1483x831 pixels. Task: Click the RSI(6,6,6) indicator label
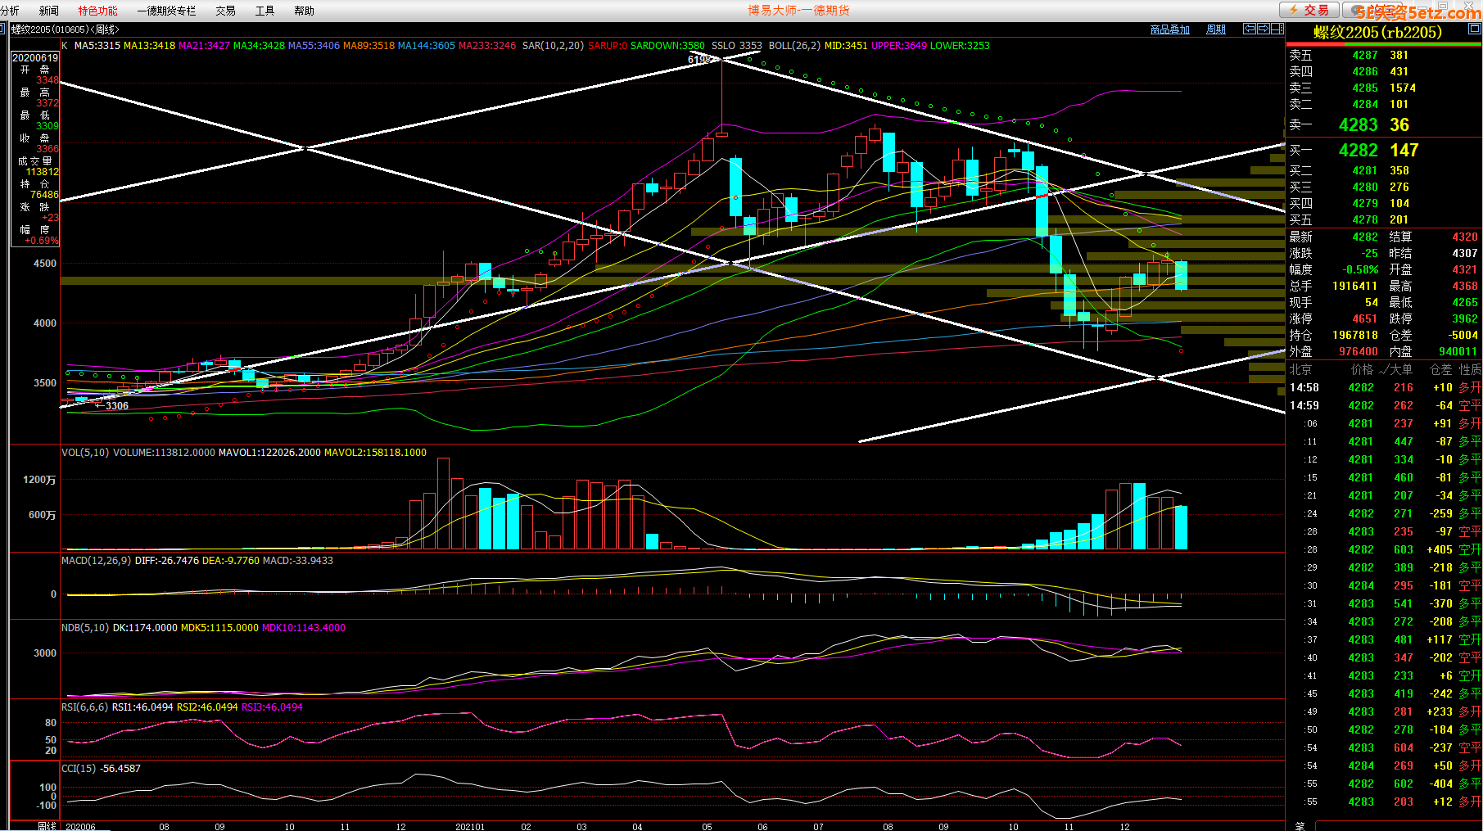point(84,707)
